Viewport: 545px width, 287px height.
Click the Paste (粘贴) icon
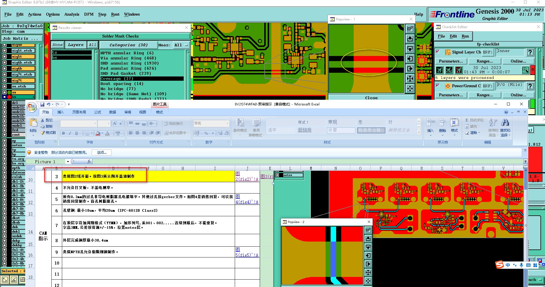pos(33,123)
